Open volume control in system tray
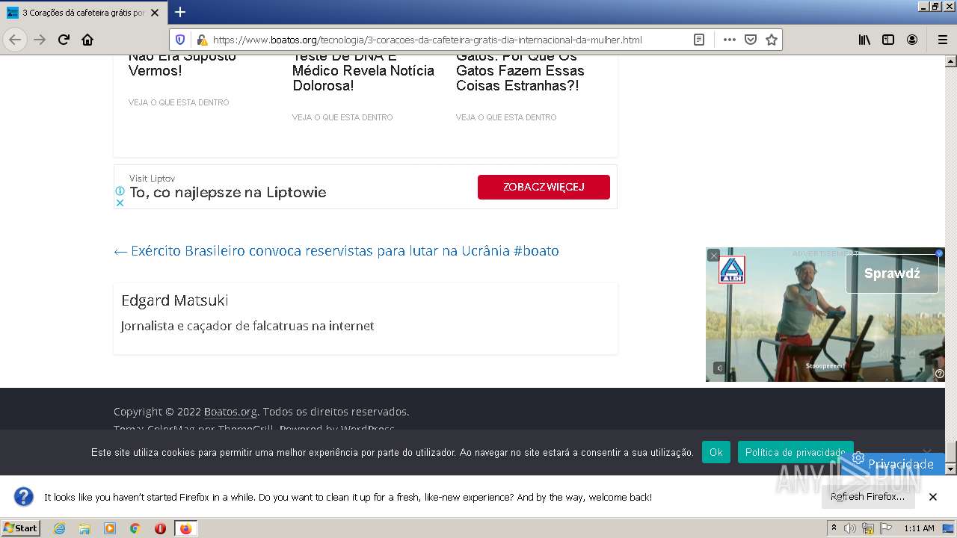This screenshot has height=538, width=957. click(850, 528)
